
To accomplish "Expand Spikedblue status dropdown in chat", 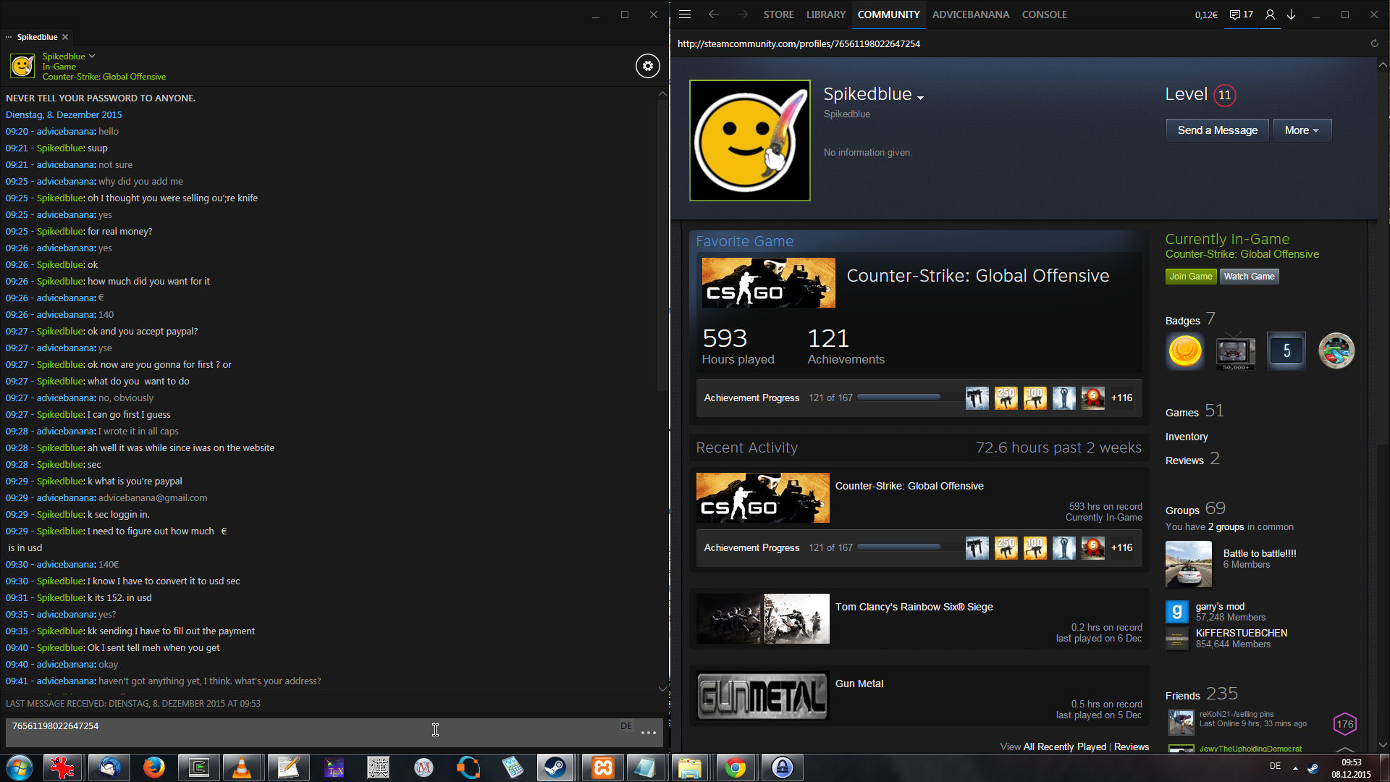I will click(x=92, y=56).
